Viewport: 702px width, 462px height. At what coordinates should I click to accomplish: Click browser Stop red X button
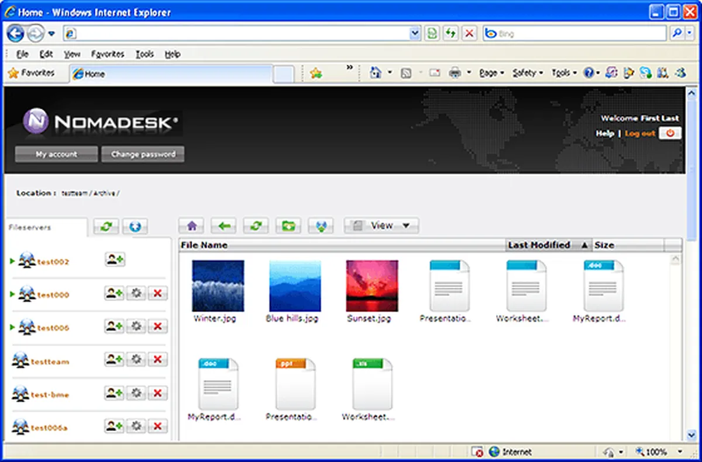pyautogui.click(x=469, y=33)
